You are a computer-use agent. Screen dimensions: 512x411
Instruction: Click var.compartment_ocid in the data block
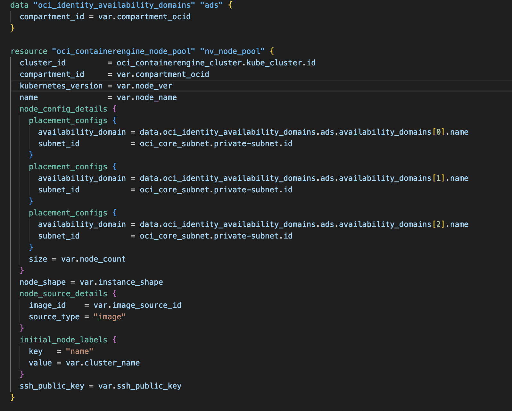coord(145,17)
